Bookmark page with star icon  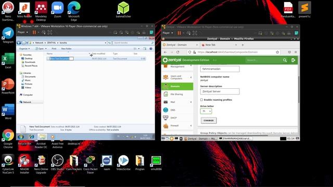277,52
